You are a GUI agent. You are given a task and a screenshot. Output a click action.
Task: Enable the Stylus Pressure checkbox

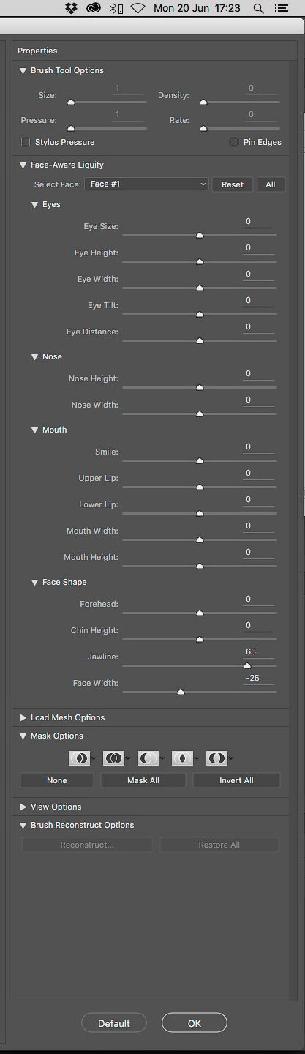coord(26,142)
